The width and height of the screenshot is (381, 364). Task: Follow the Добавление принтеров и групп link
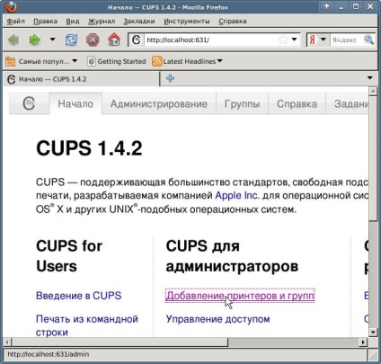click(240, 296)
